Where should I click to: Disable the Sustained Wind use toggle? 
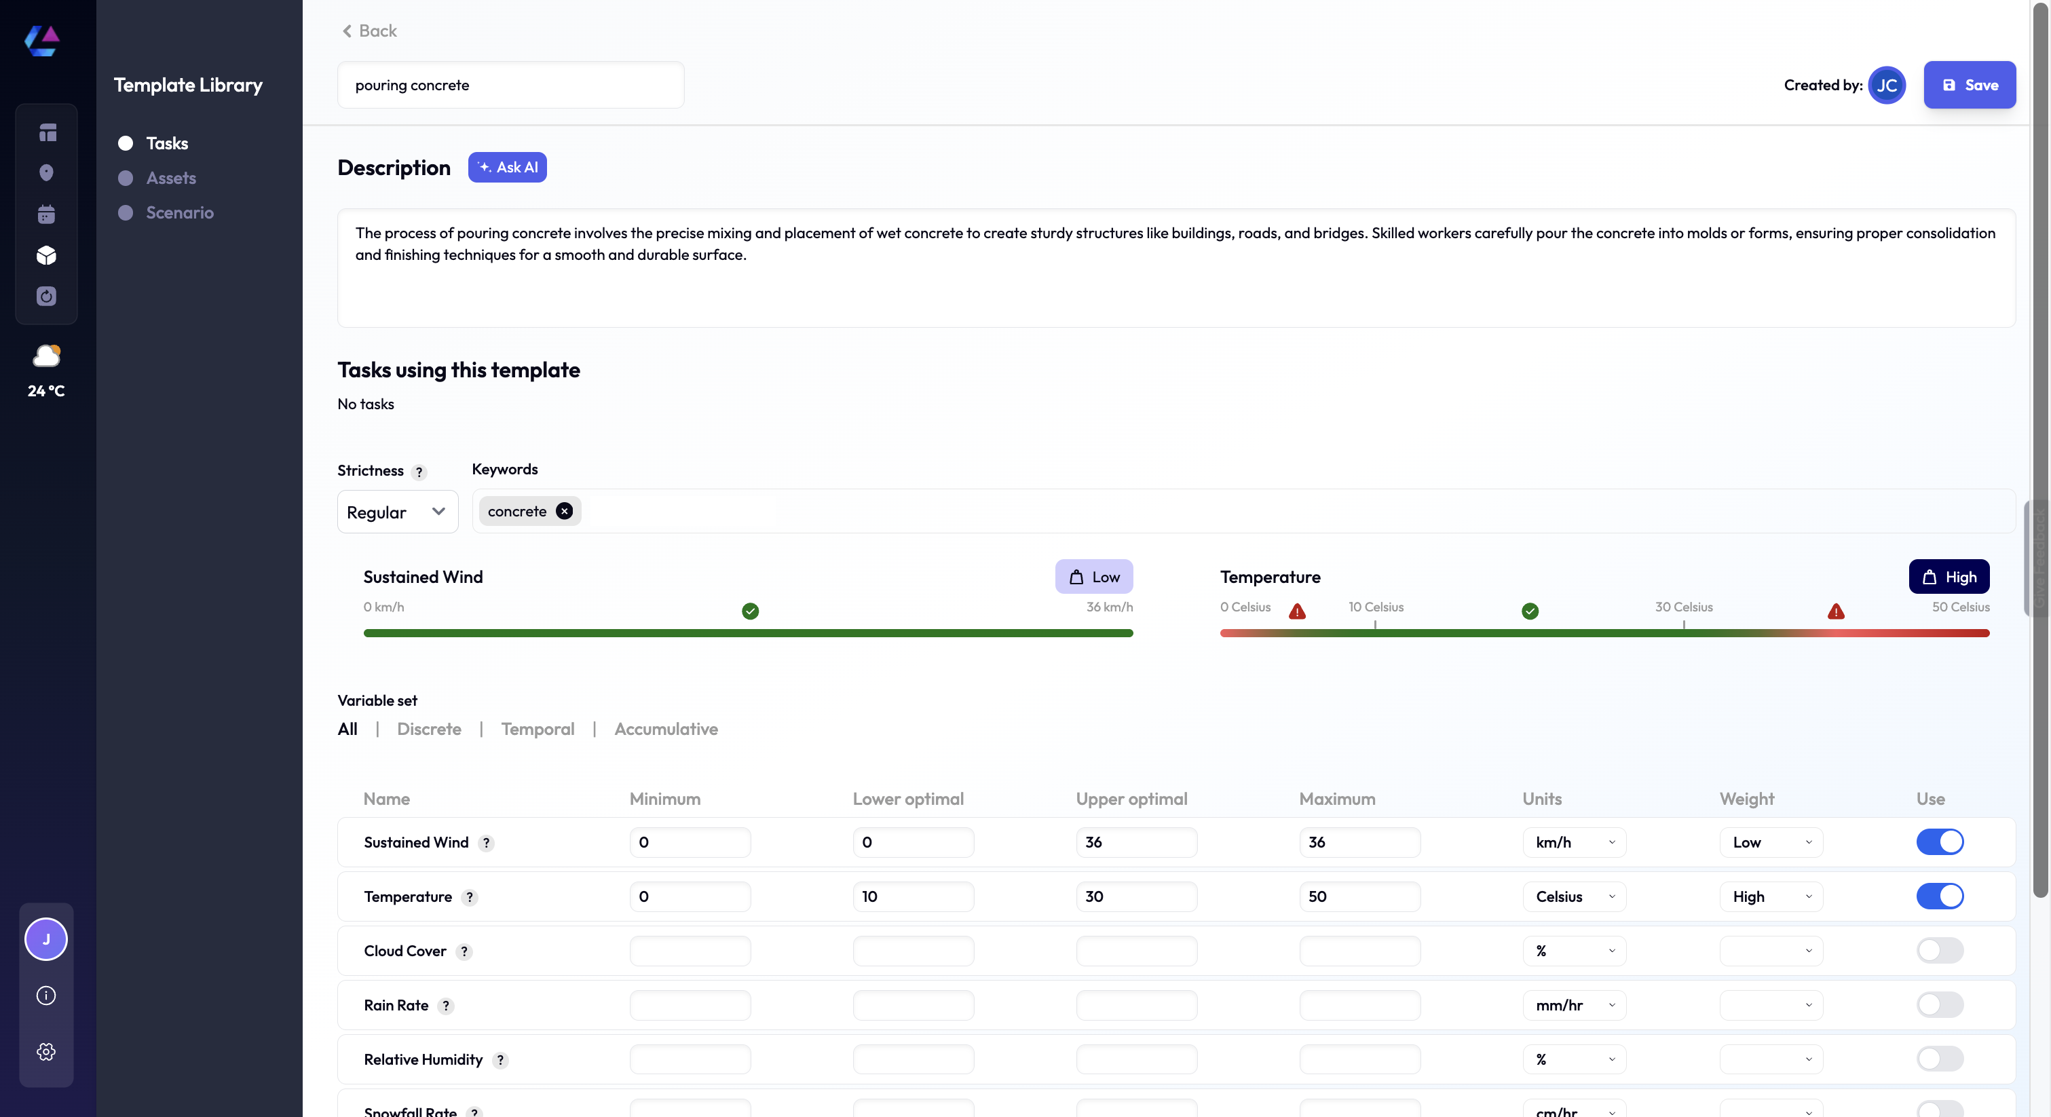point(1939,841)
